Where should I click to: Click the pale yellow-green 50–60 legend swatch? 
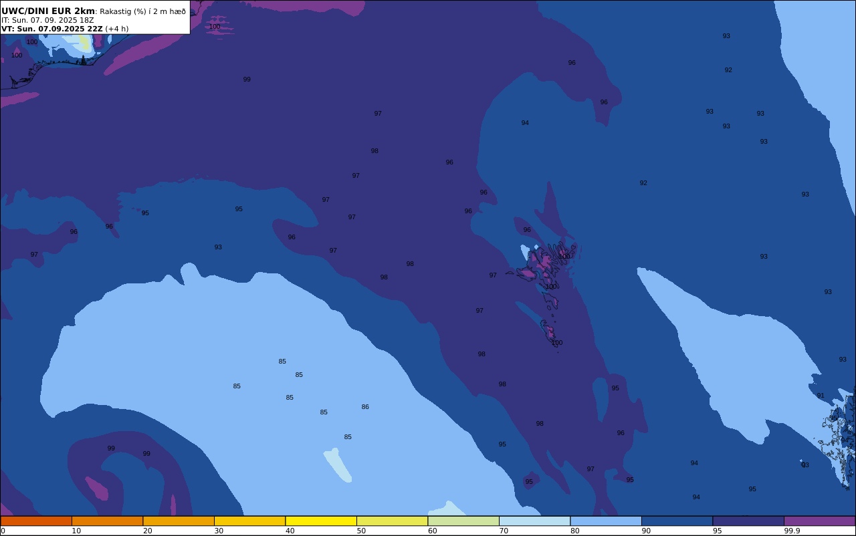[392, 521]
